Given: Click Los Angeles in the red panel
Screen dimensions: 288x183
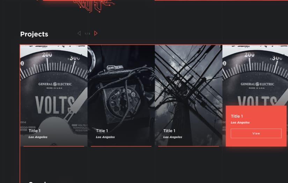Looking at the screenshot, I should pyautogui.click(x=240, y=122).
